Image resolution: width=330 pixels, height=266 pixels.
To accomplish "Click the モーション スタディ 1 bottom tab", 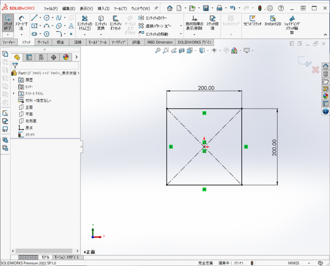I will tap(66, 258).
